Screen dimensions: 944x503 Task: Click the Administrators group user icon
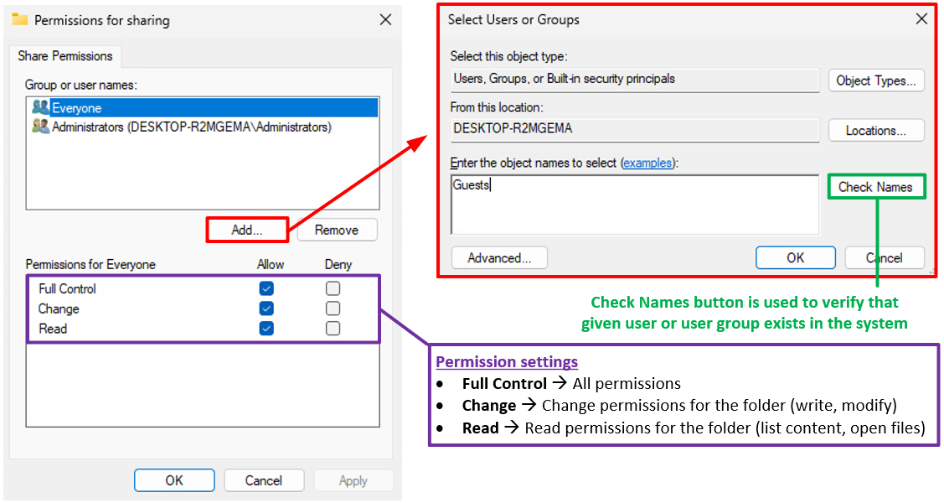click(x=40, y=127)
